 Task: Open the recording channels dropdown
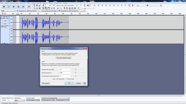(51, 11)
